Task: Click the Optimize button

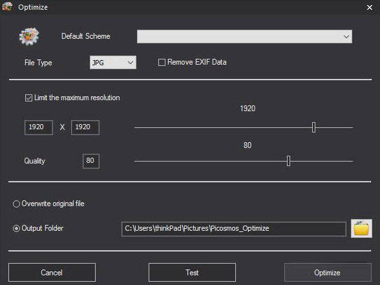Action: (x=328, y=273)
